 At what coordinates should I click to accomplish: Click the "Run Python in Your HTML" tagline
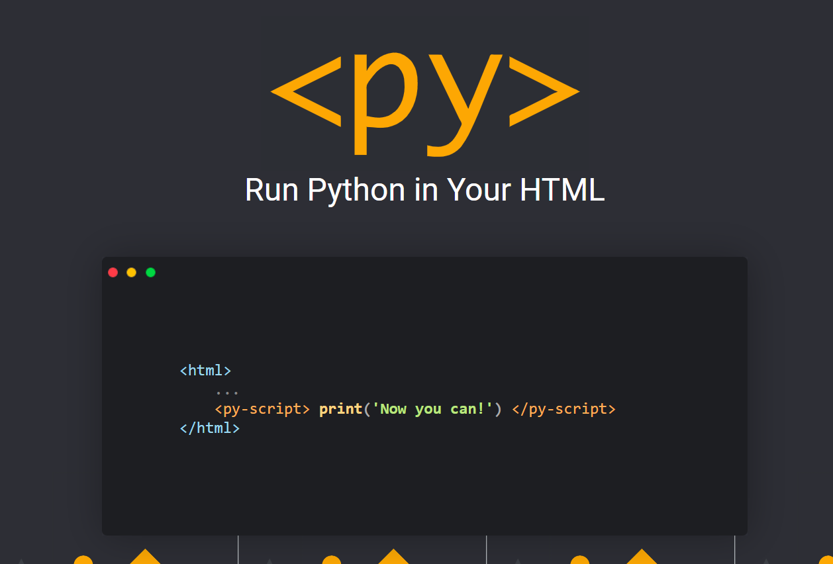(424, 190)
